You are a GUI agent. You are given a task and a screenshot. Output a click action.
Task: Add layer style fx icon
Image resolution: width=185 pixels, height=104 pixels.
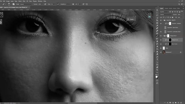pyautogui.click(x=168, y=103)
